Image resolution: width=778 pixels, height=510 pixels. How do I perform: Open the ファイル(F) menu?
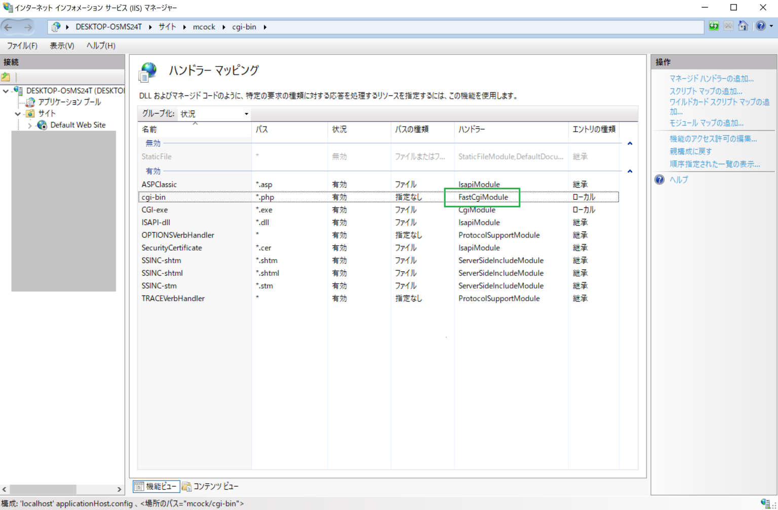click(x=22, y=46)
